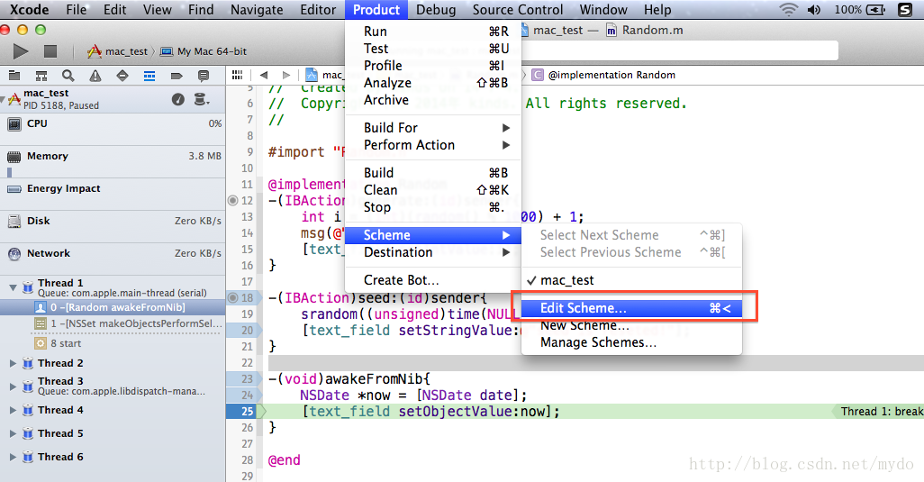The image size is (924, 482).
Task: Choose Build from the Product menu
Action: tap(433, 173)
